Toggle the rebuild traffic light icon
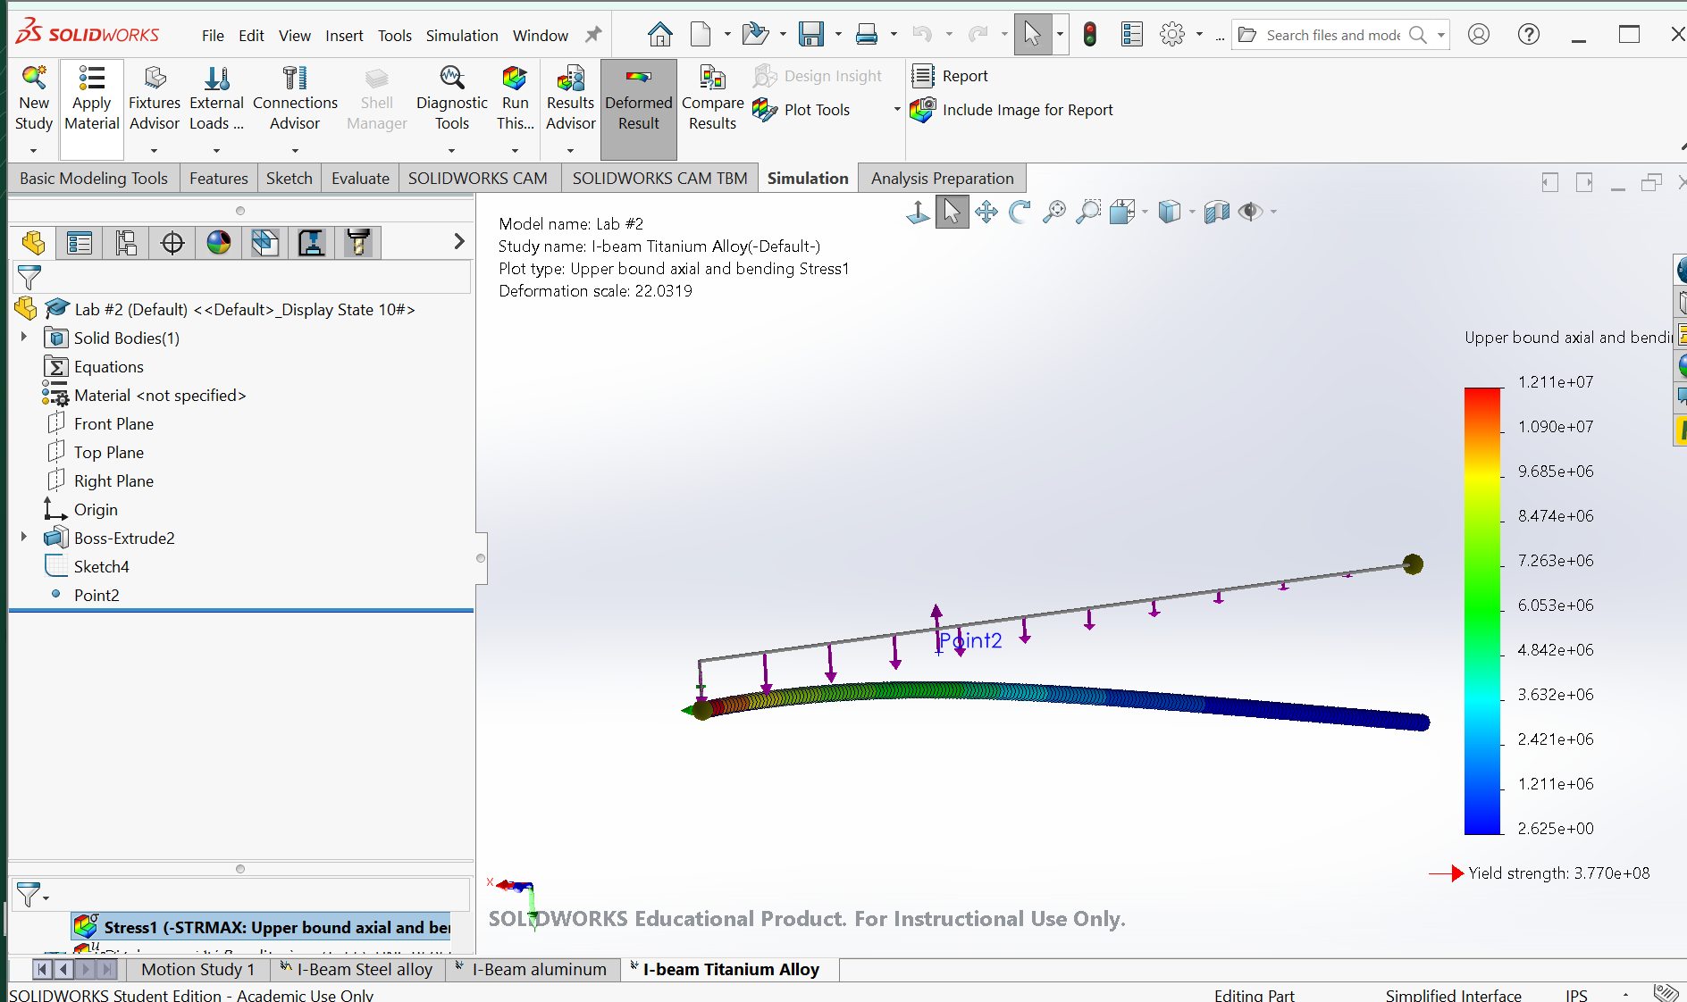1687x1002 pixels. (1089, 35)
